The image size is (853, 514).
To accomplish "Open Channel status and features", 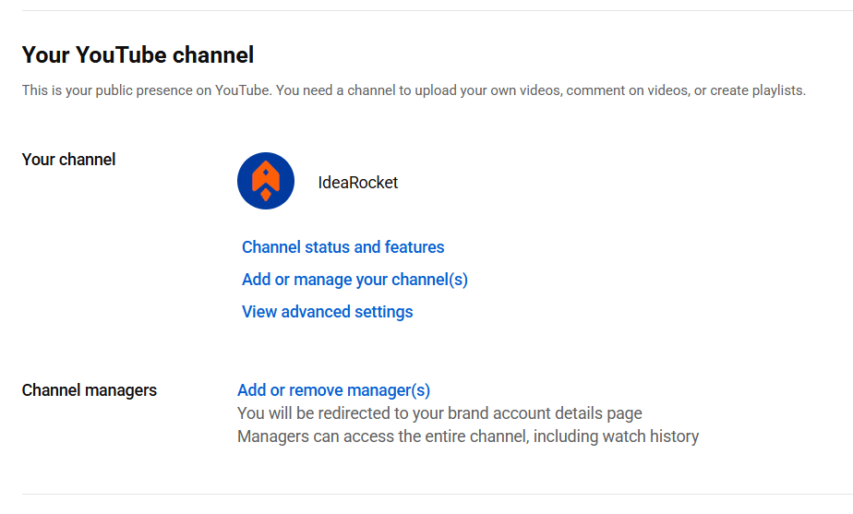I will point(342,247).
